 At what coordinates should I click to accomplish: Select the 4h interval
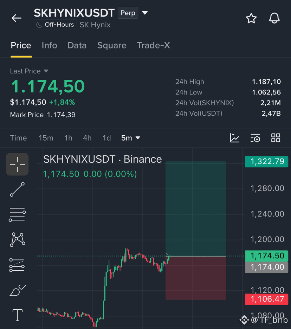[x=87, y=138]
